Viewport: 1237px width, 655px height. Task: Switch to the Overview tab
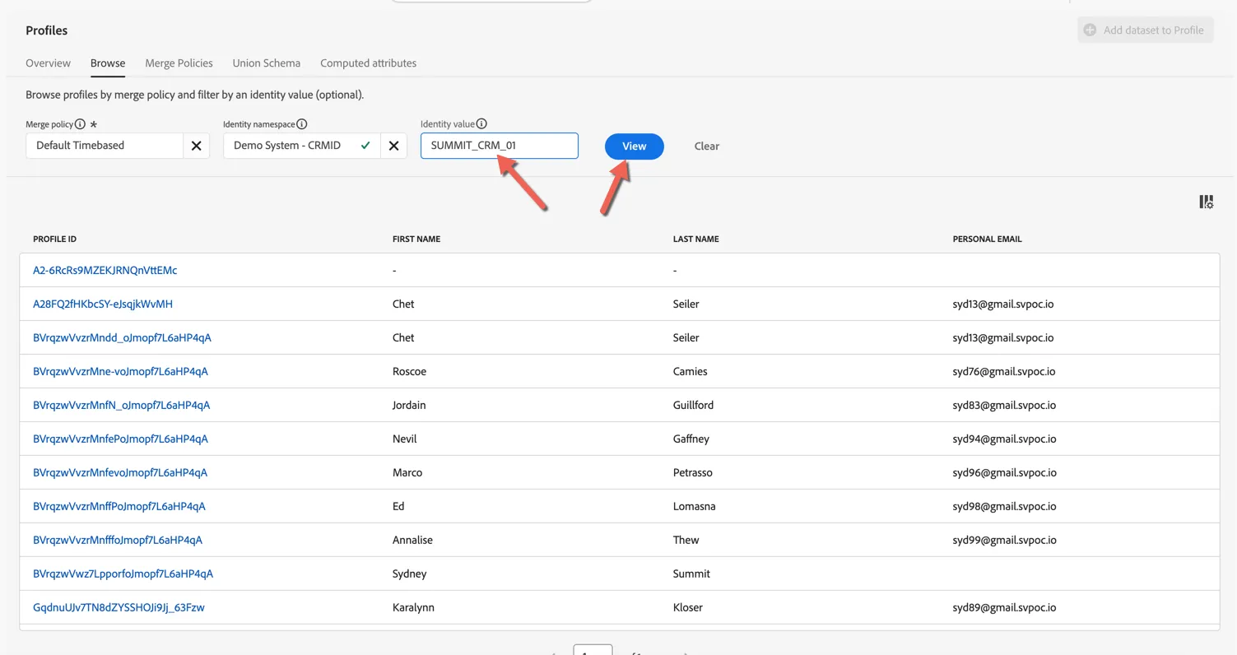(48, 63)
